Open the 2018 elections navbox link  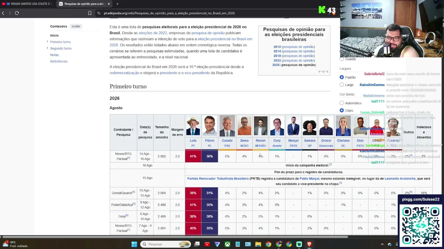click(x=277, y=56)
